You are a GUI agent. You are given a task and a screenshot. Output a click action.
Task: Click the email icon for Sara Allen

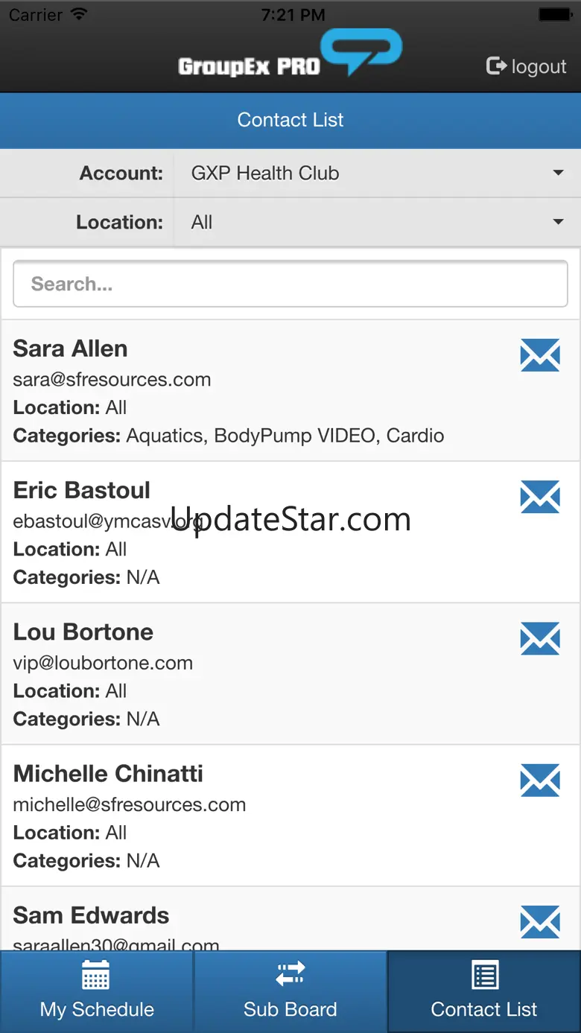tap(540, 355)
